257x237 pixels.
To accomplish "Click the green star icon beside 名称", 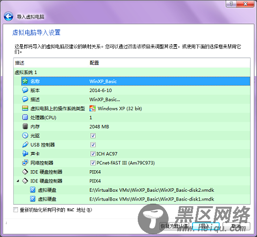I will [x=25, y=81].
